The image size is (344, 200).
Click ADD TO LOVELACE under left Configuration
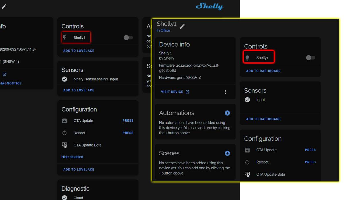79,169
